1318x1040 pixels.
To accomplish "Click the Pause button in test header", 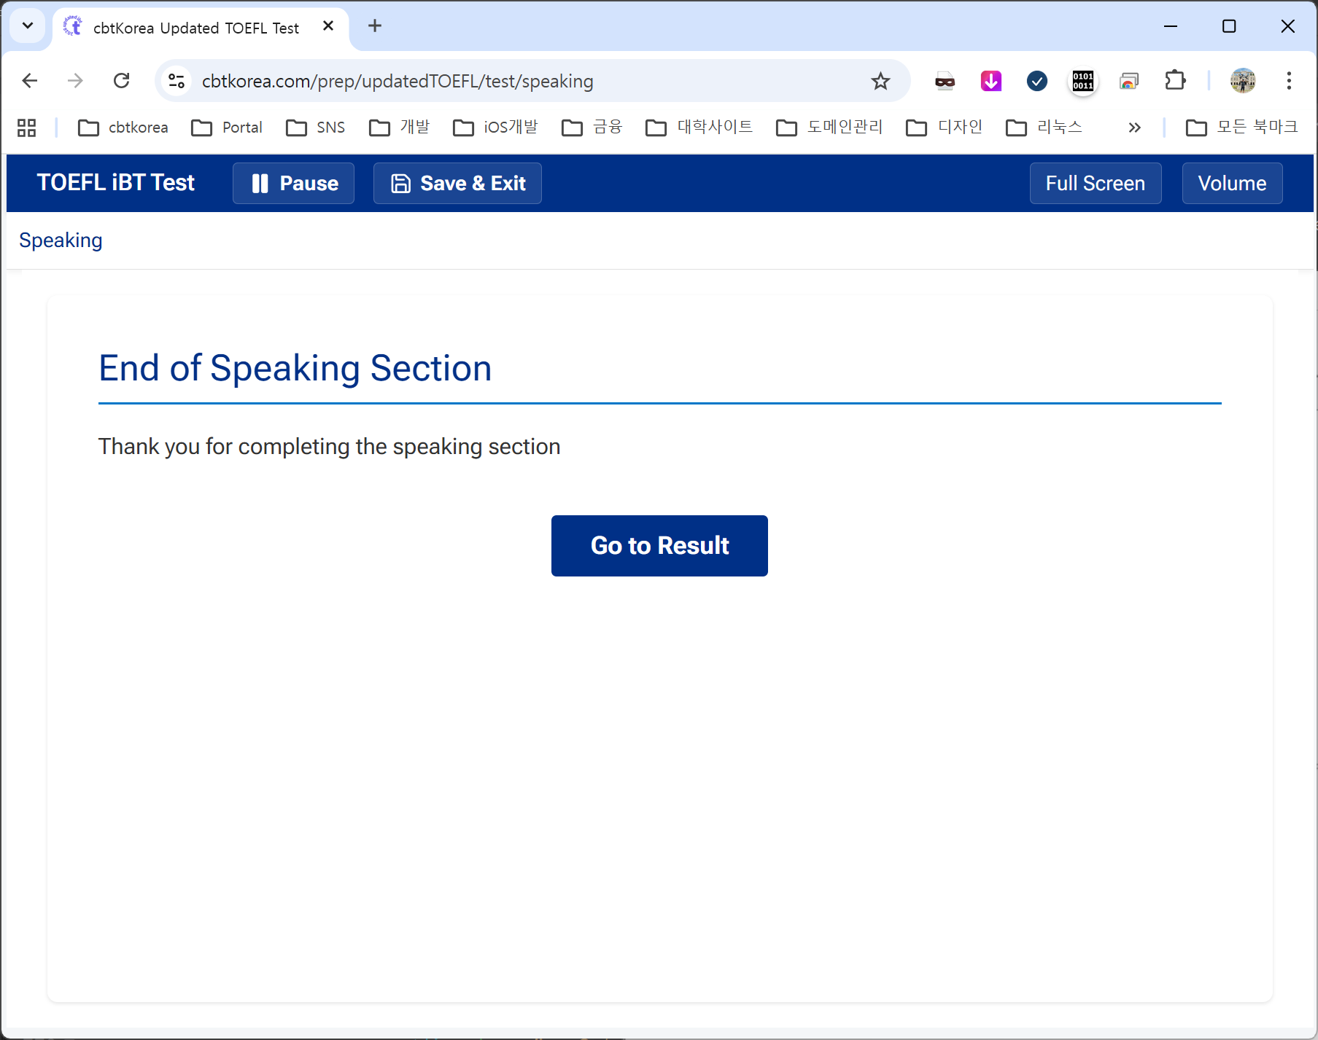I will point(293,183).
